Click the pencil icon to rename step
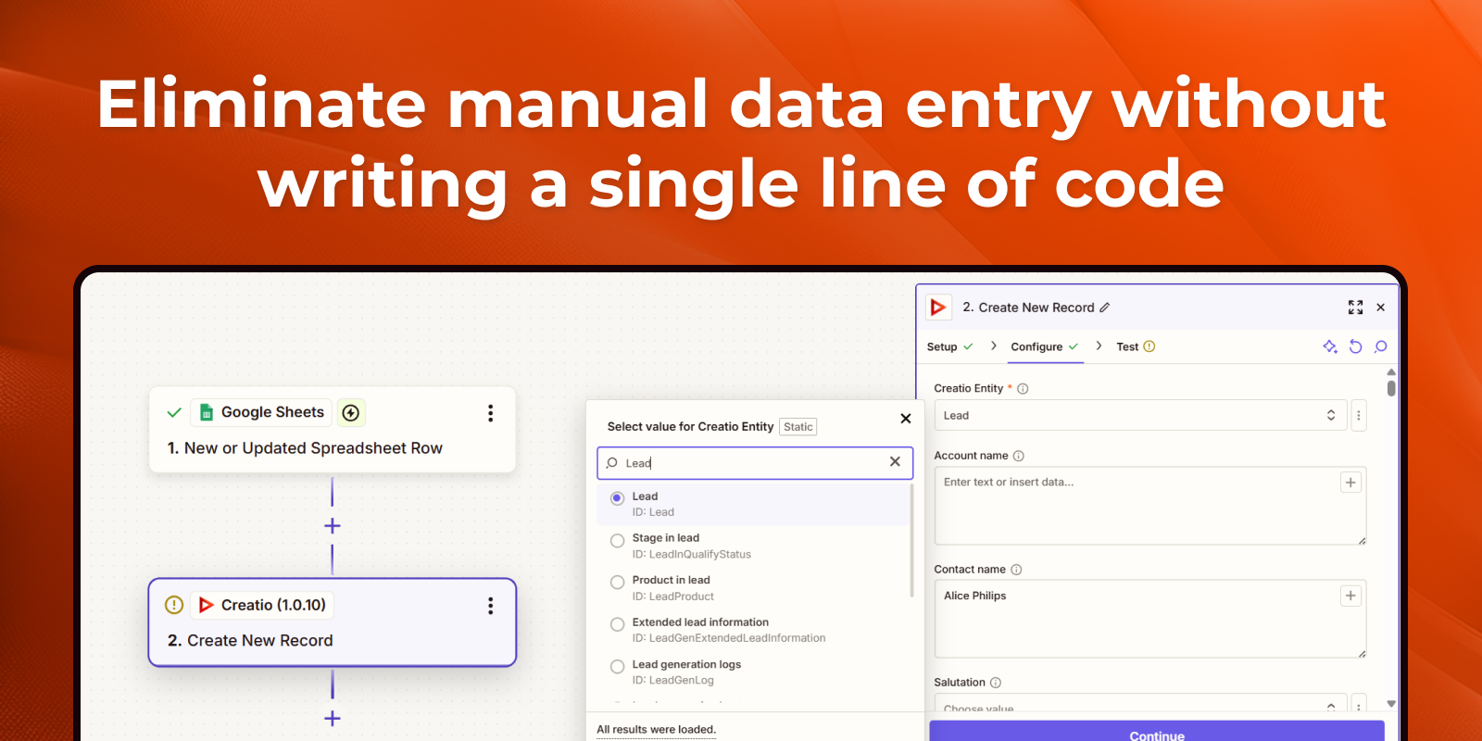 pyautogui.click(x=1104, y=308)
